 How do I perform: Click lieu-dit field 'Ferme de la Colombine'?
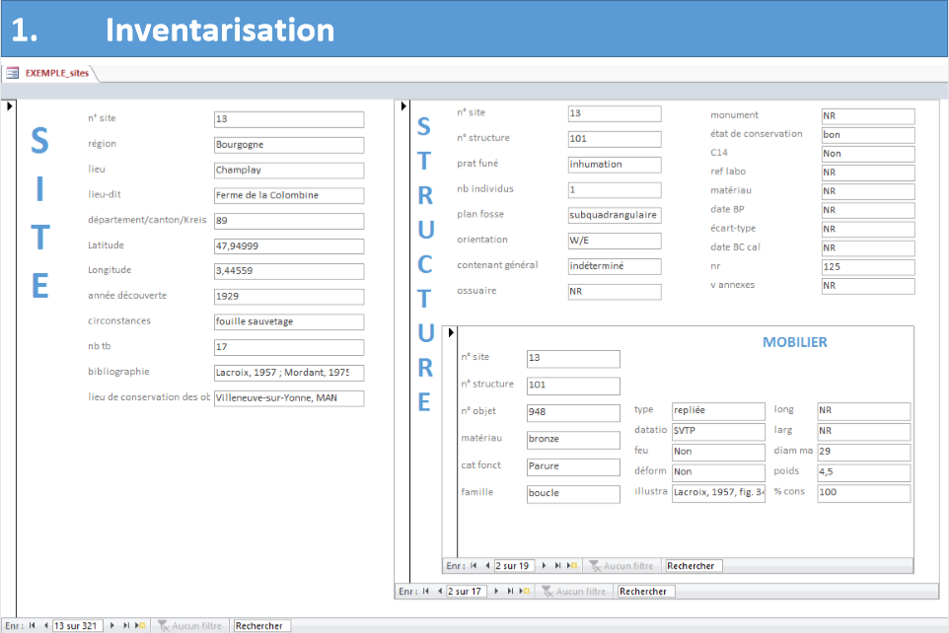click(289, 195)
